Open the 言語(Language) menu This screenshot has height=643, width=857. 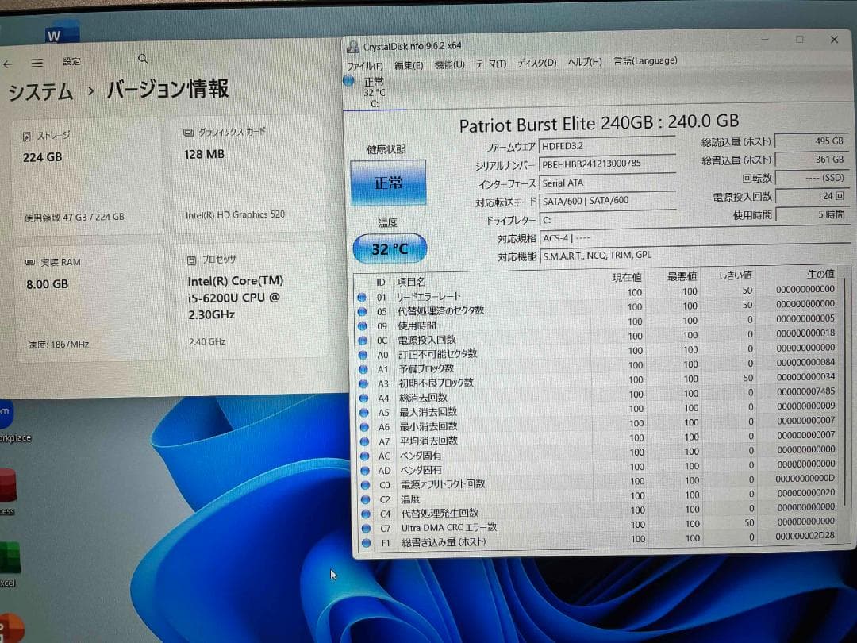click(x=644, y=60)
